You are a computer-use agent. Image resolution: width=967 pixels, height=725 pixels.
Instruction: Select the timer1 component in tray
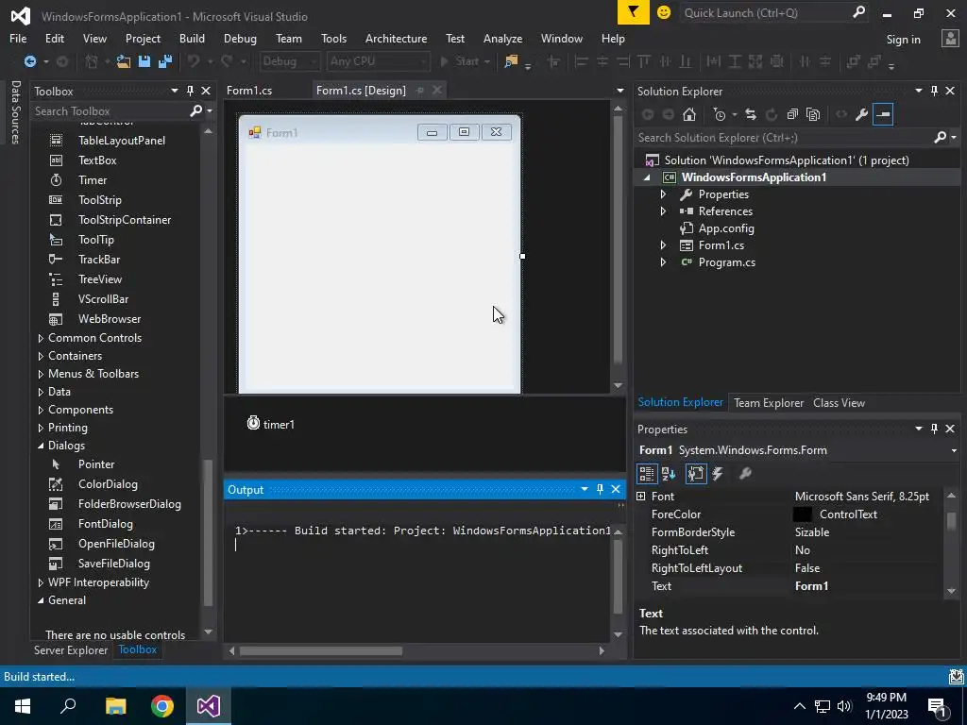271,424
